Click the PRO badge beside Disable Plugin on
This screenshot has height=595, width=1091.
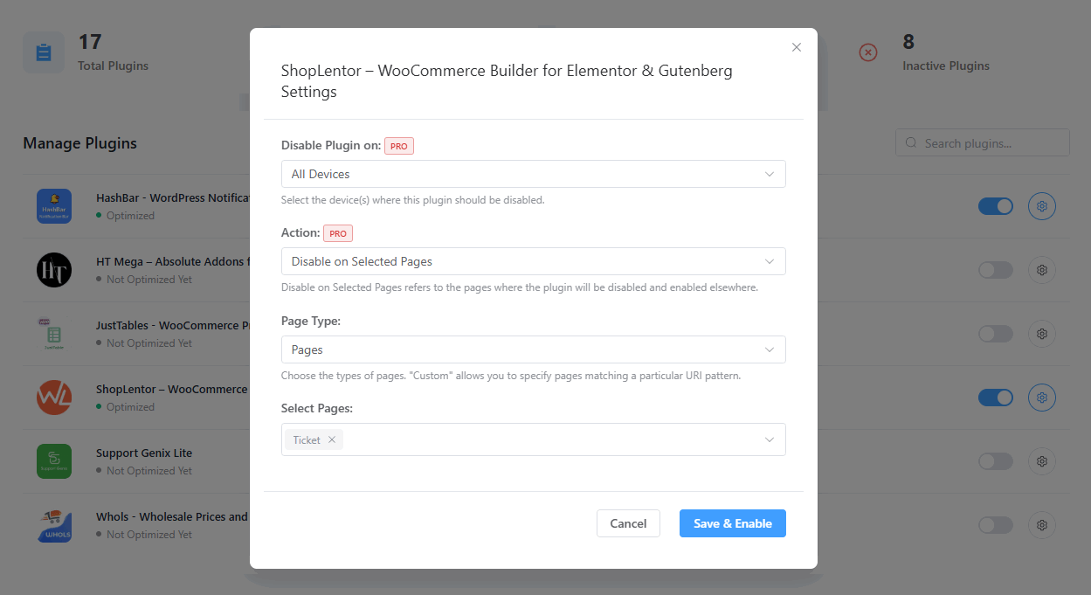tap(399, 146)
